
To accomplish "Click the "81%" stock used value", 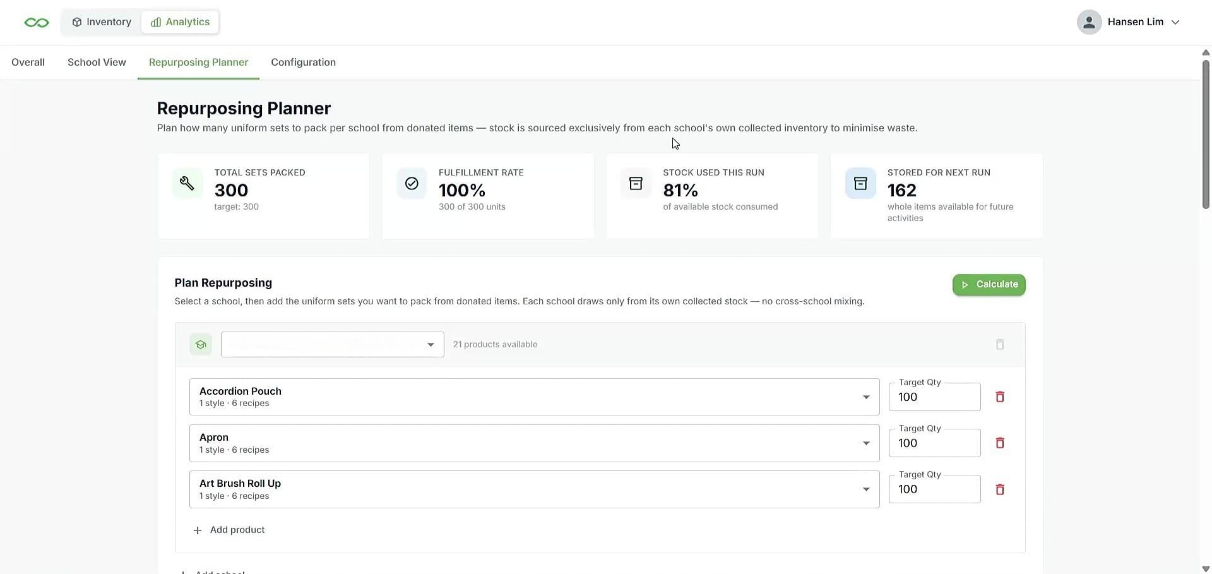I will pos(680,190).
